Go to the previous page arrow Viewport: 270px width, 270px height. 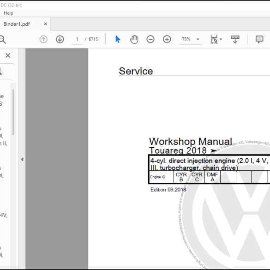pos(43,39)
